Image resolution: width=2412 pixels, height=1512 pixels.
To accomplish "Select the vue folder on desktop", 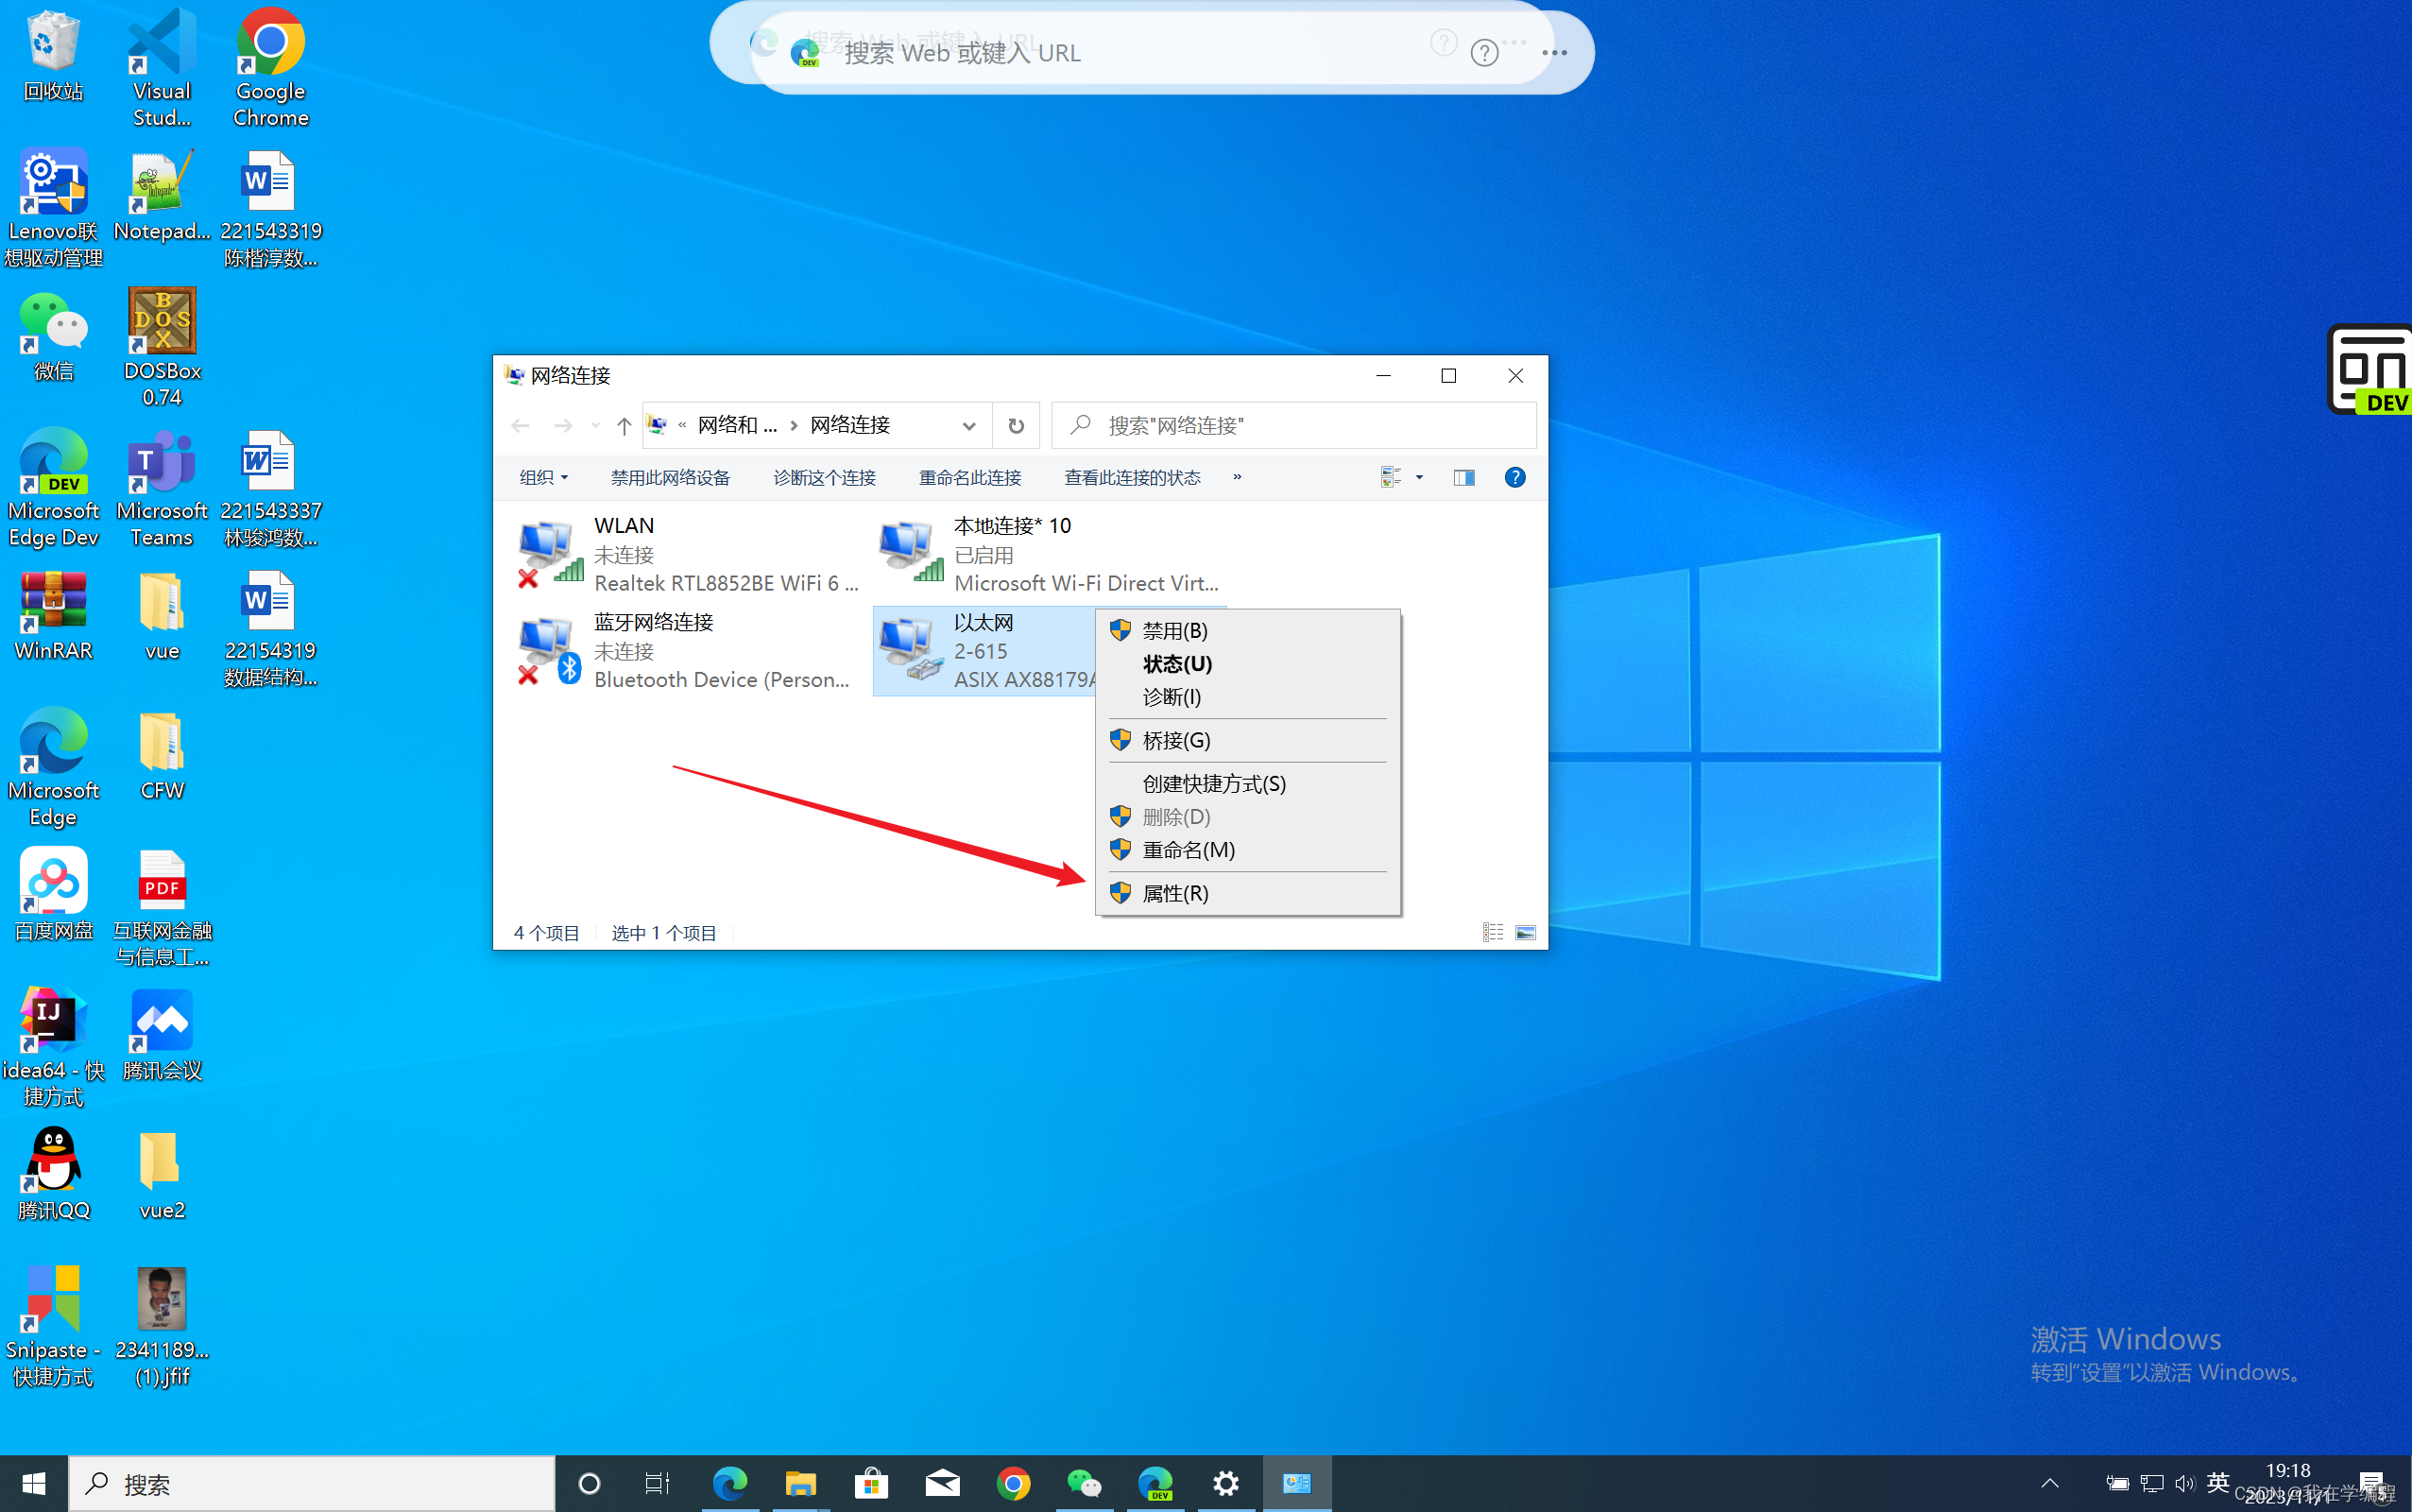I will 162,615.
